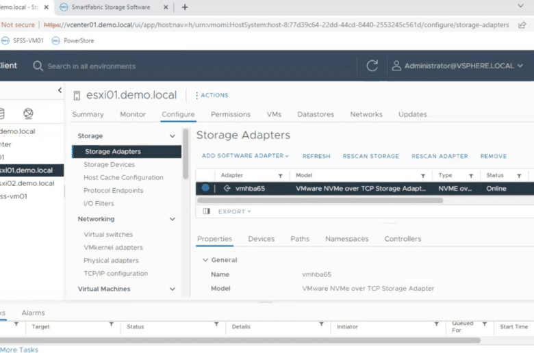Open browser tab list chevron
The image size is (534, 353).
(x=520, y=5)
